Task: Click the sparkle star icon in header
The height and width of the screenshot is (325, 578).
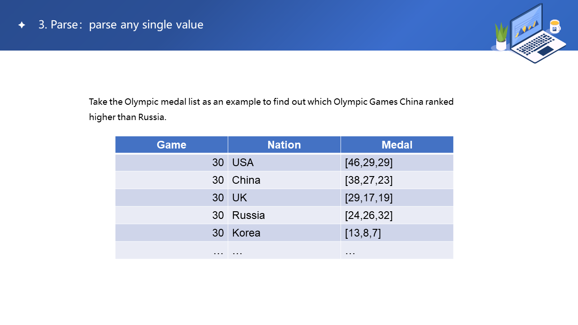Action: (22, 25)
